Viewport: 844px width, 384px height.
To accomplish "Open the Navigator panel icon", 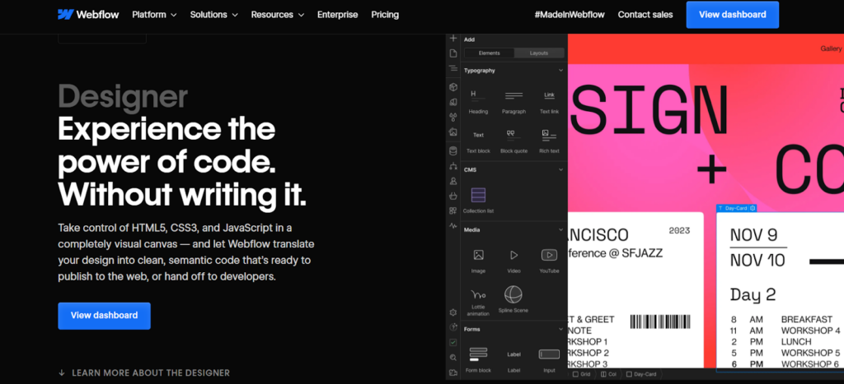I will [453, 68].
